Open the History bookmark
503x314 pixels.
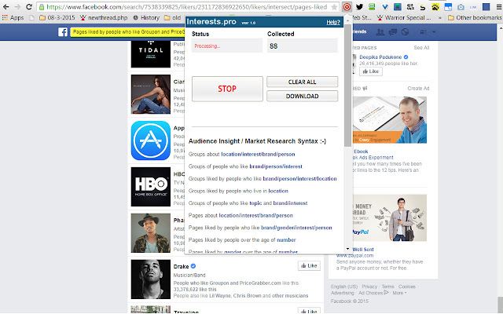[146, 17]
